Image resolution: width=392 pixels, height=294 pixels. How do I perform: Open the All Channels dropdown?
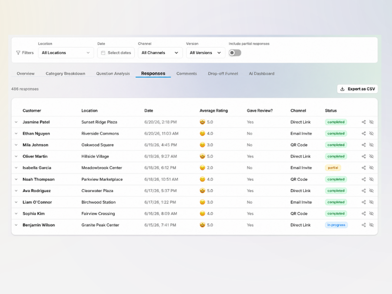[x=160, y=53]
